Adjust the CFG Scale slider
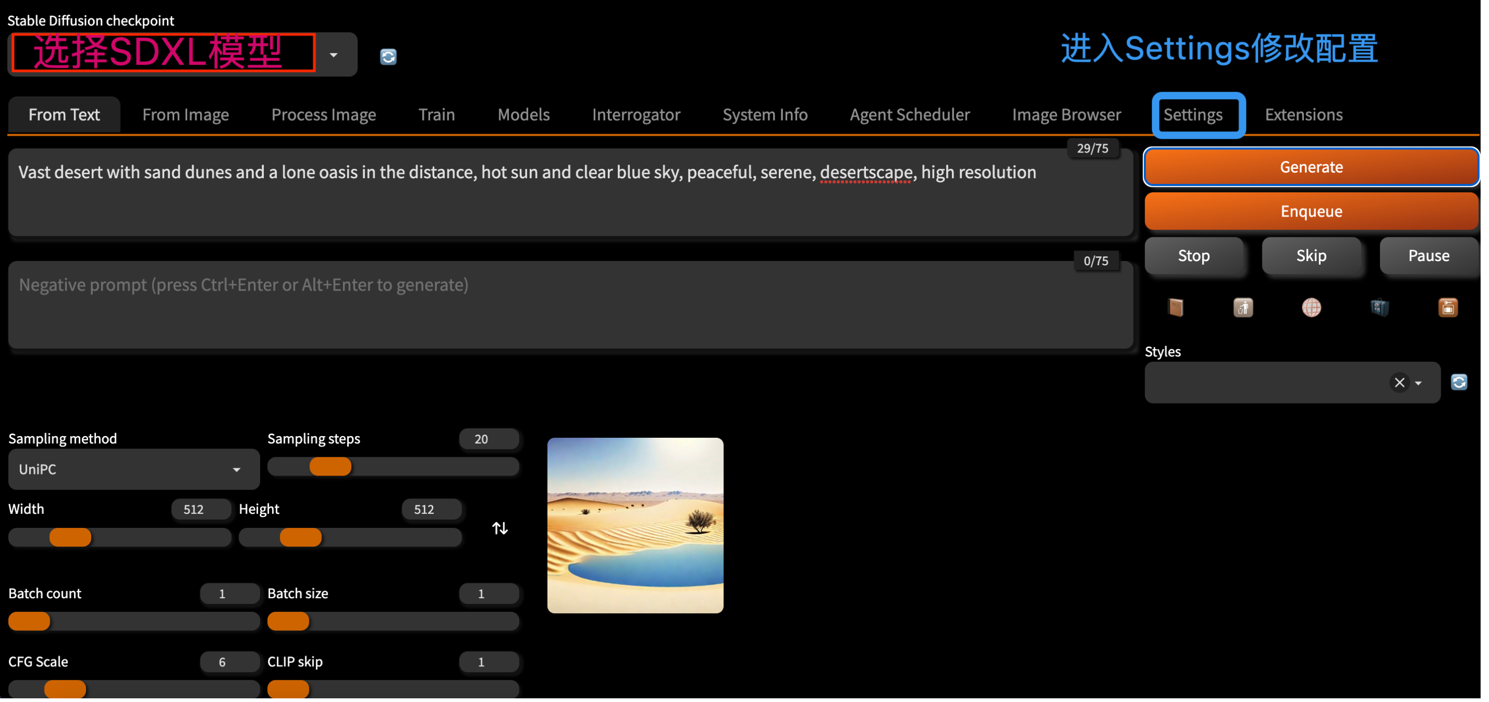This screenshot has height=702, width=1489. click(x=134, y=689)
